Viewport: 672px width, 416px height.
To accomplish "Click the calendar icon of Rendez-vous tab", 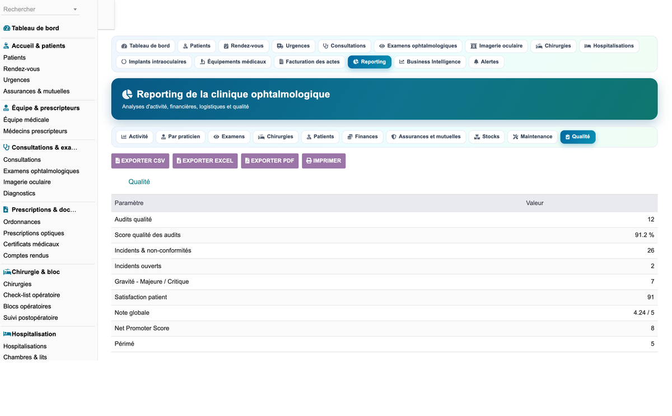I will coord(226,46).
